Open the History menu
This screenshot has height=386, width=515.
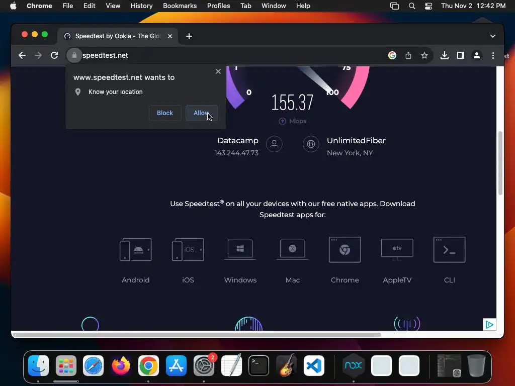point(141,6)
